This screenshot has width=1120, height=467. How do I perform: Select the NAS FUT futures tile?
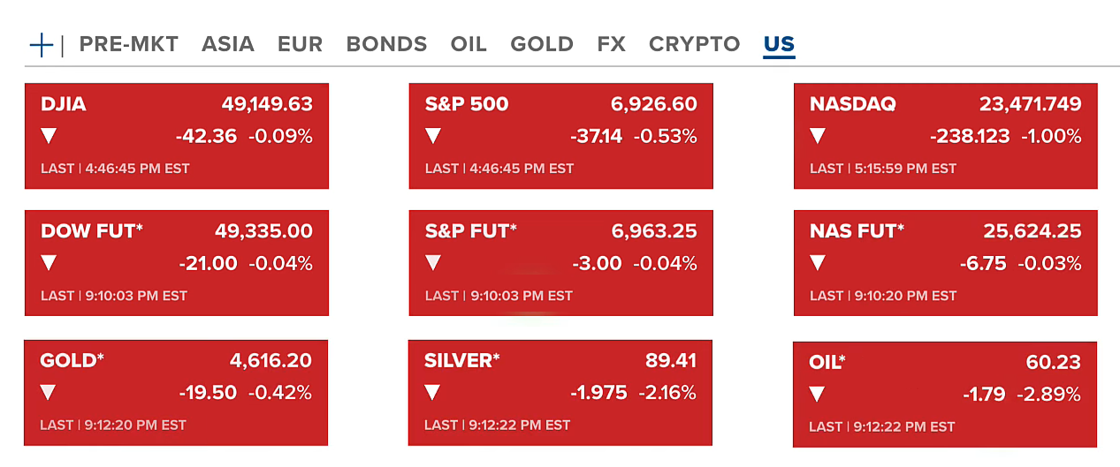tap(945, 263)
